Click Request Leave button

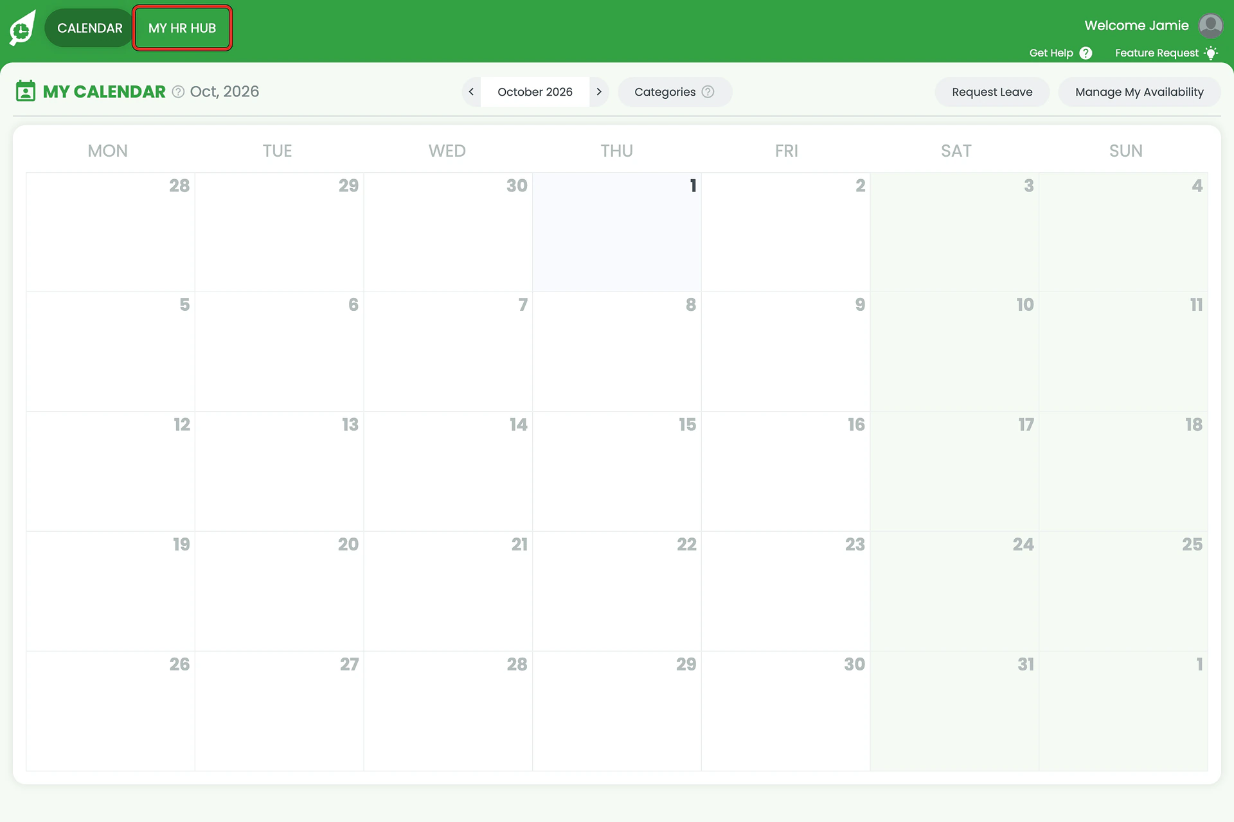(x=992, y=92)
